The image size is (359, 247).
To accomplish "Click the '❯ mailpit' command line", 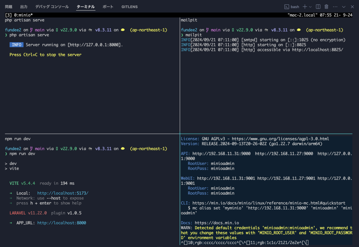I will point(191,35).
